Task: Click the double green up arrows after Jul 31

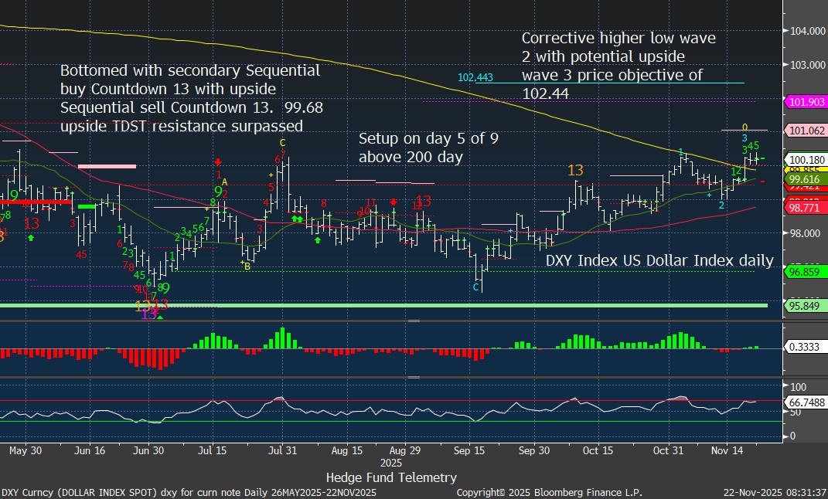Action: [x=296, y=220]
